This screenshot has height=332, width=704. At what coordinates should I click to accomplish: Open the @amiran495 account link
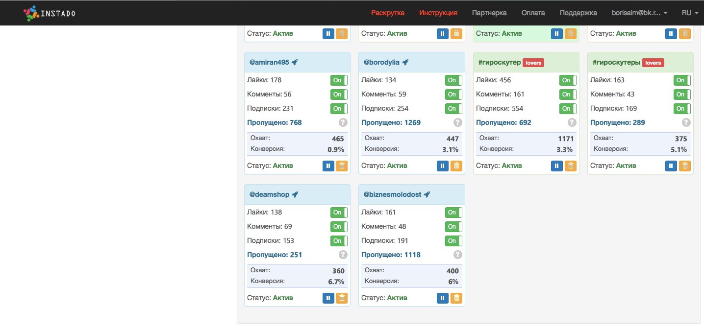click(x=269, y=62)
